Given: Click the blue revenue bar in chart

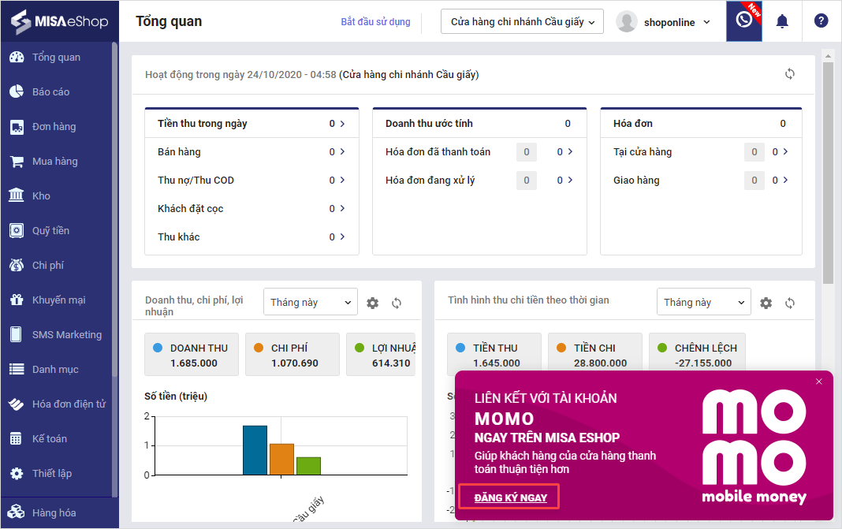Looking at the screenshot, I should click(255, 449).
